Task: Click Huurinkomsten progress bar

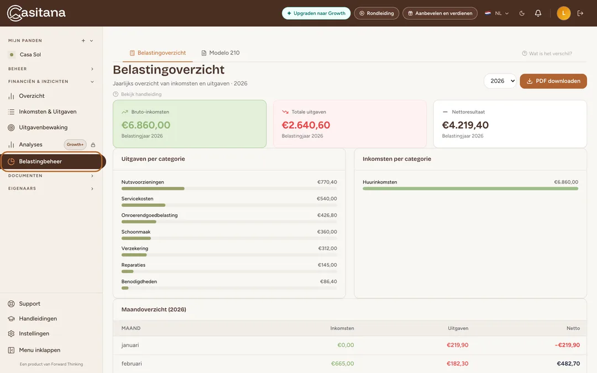Action: click(470, 188)
